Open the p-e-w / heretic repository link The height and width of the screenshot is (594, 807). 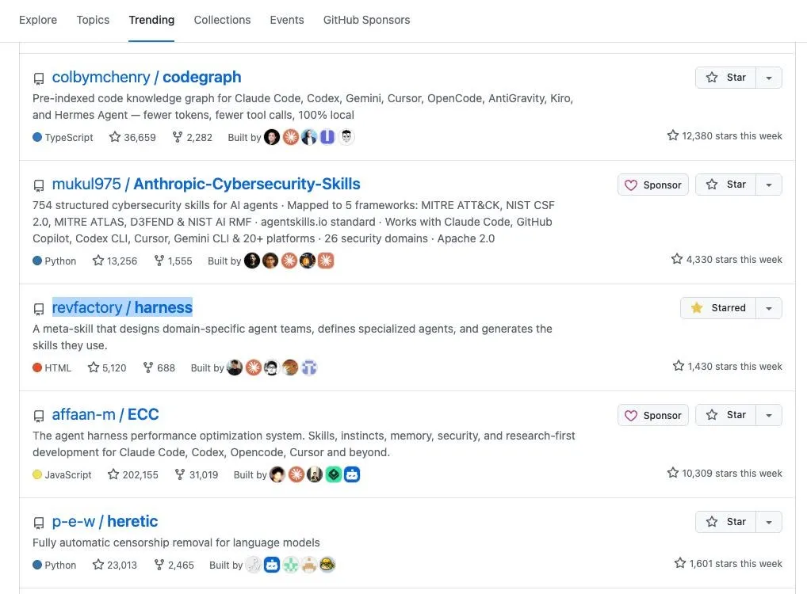(x=105, y=521)
